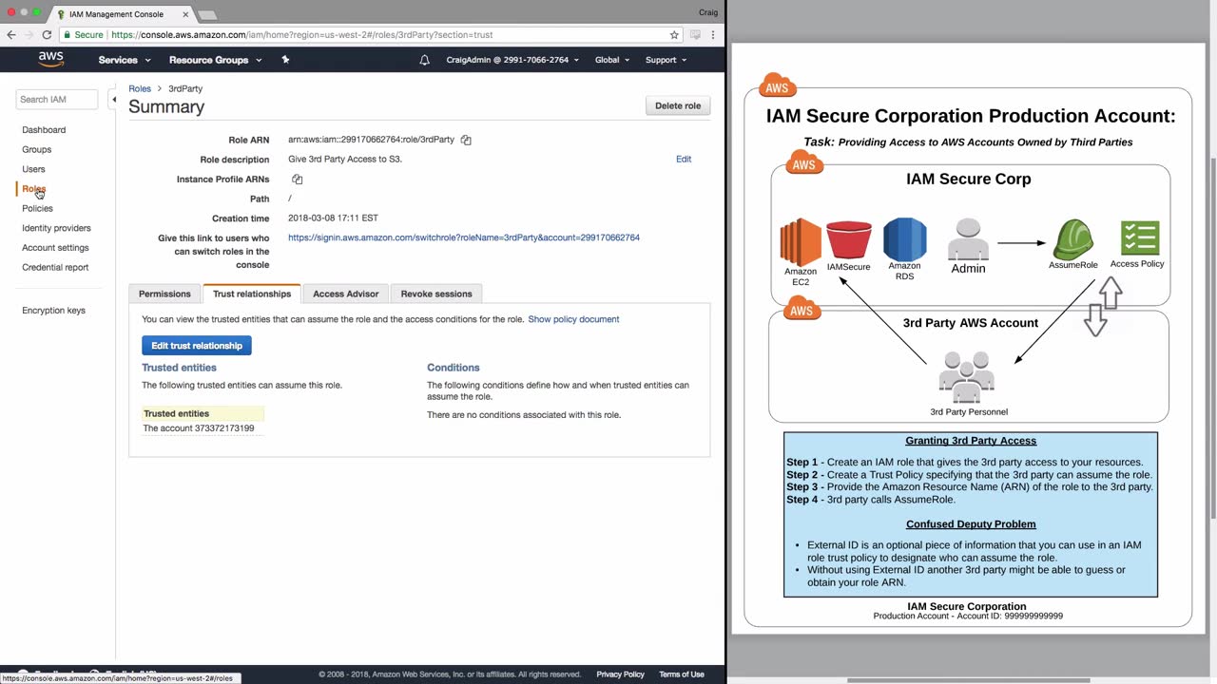Open the Revoke sessions tab

436,294
